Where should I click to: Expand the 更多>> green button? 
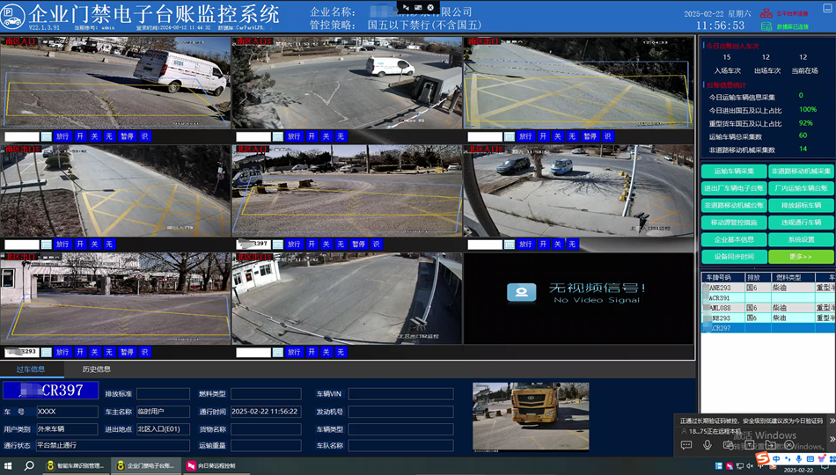[800, 257]
